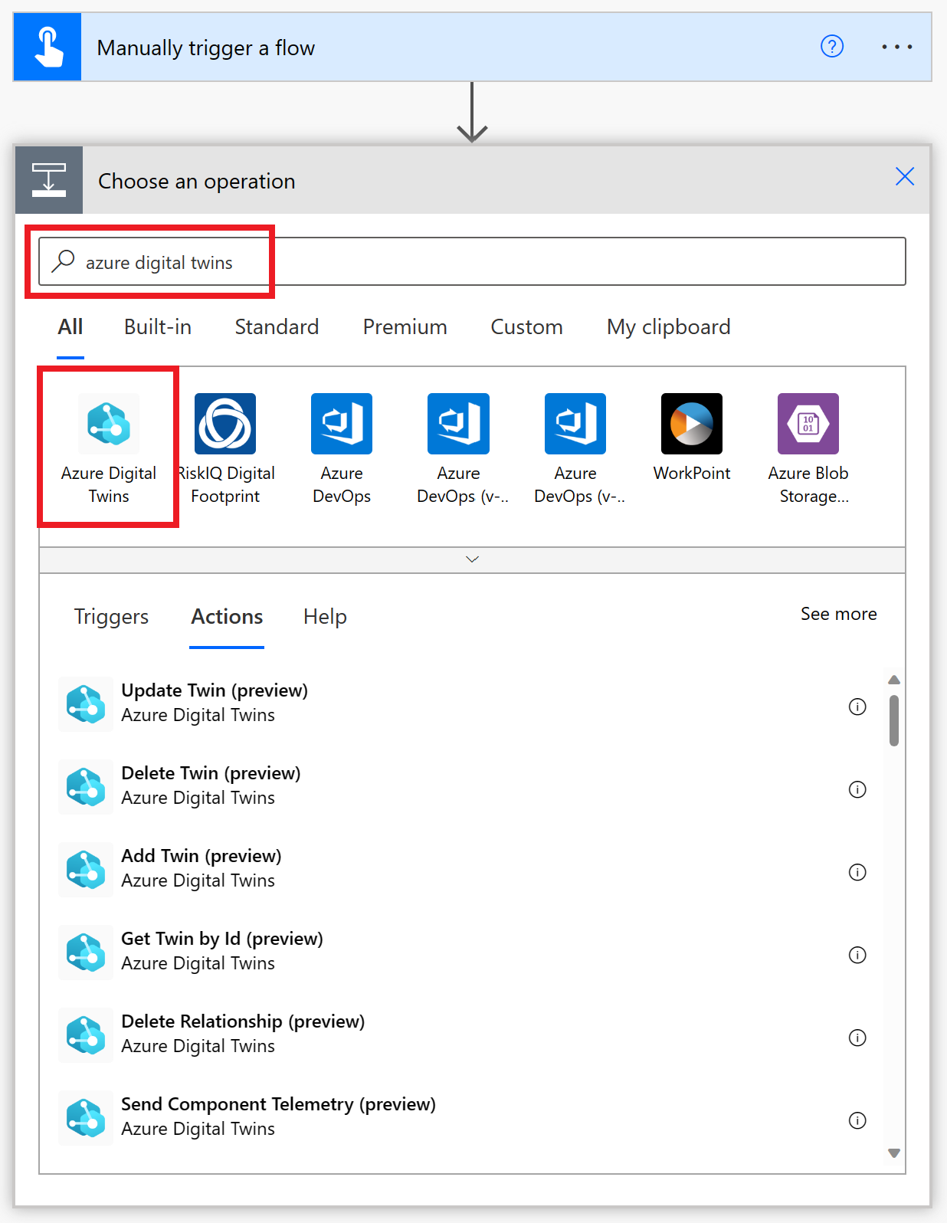Click the Update Twin action icon
Viewport: 947px width, 1223px height.
(86, 704)
